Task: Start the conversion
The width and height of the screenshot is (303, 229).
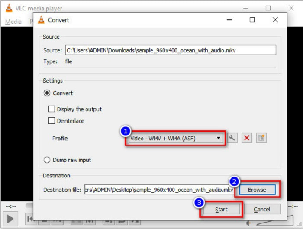Action: [221, 209]
